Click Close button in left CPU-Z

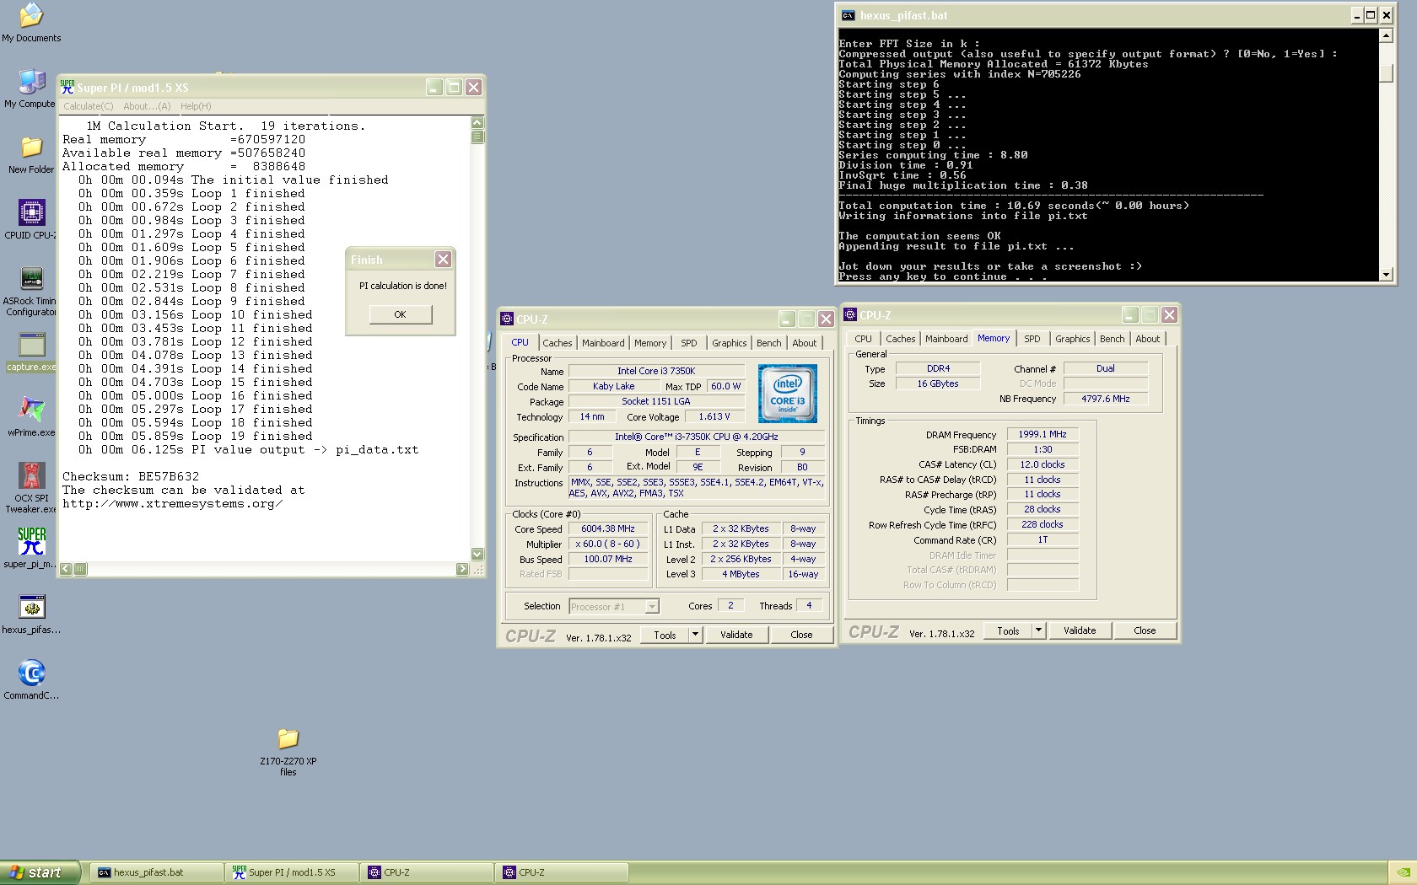(801, 635)
